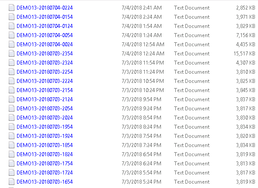Click Text Document type of DEMO13-20180703-1854
Viewport: 258px width, 188px height.
click(x=192, y=145)
